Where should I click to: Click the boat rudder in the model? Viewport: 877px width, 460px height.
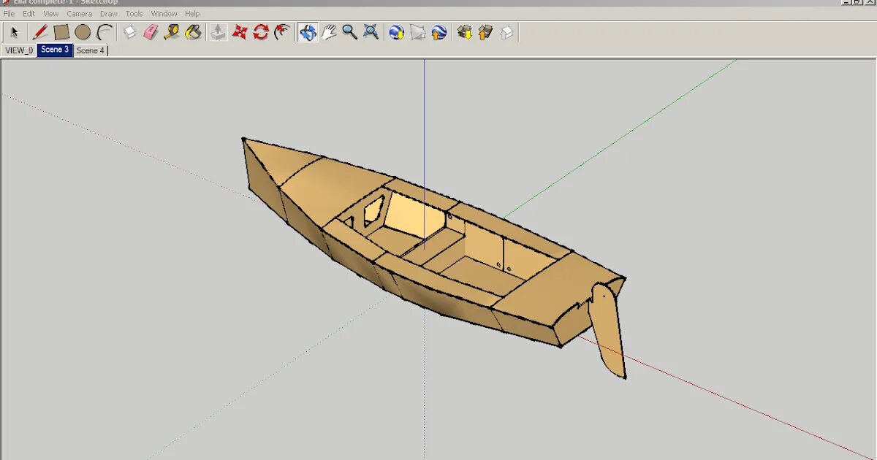pos(610,330)
